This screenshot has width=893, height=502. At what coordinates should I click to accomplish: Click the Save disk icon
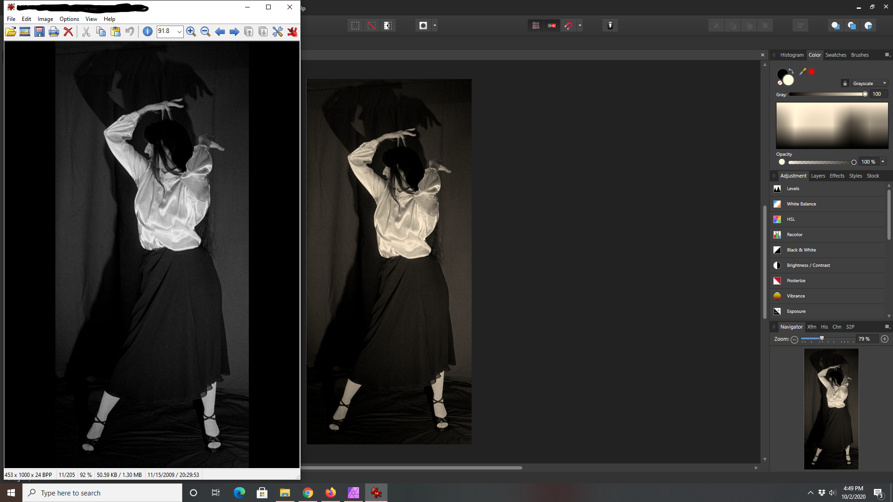pos(40,32)
